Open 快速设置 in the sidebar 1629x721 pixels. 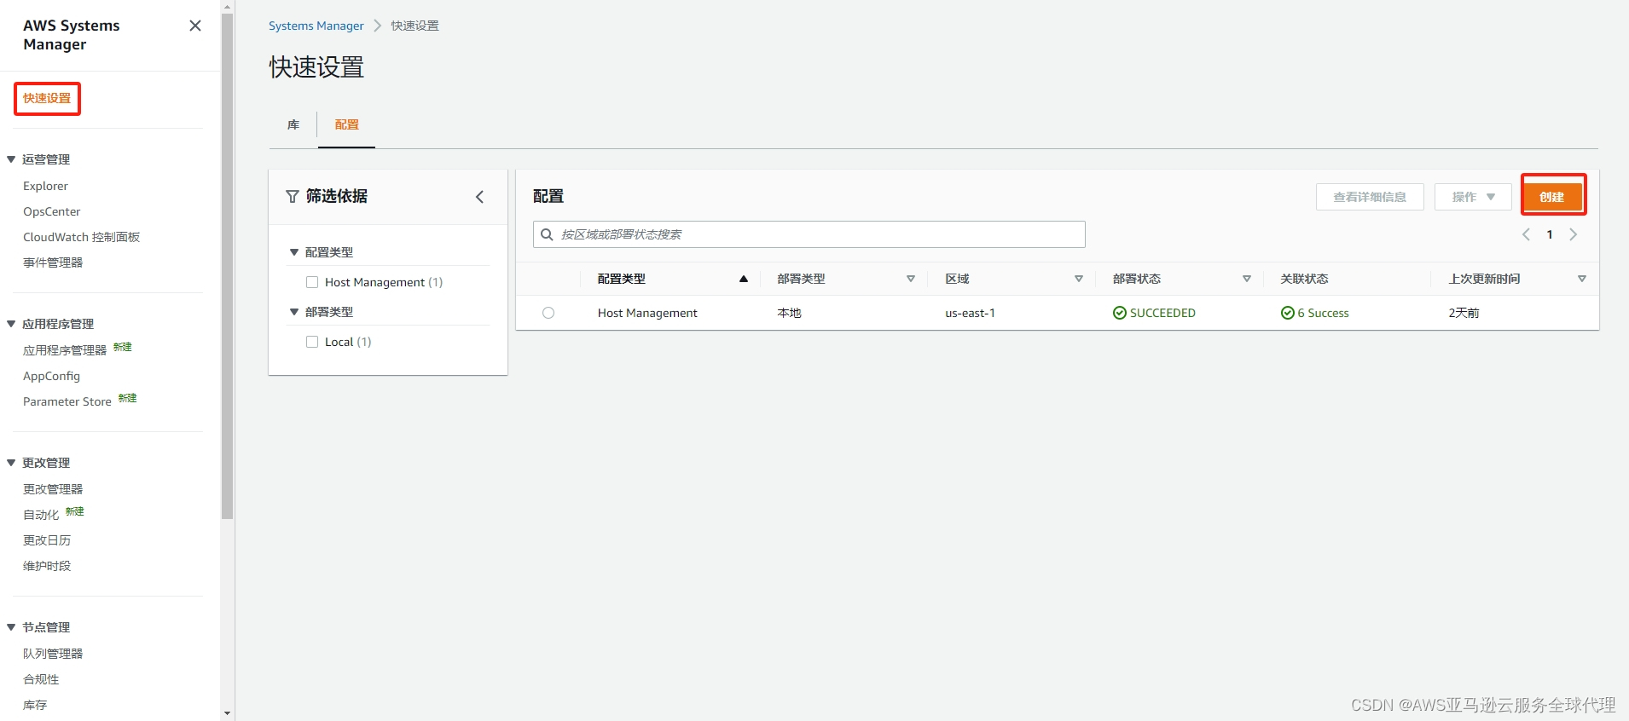pos(47,99)
